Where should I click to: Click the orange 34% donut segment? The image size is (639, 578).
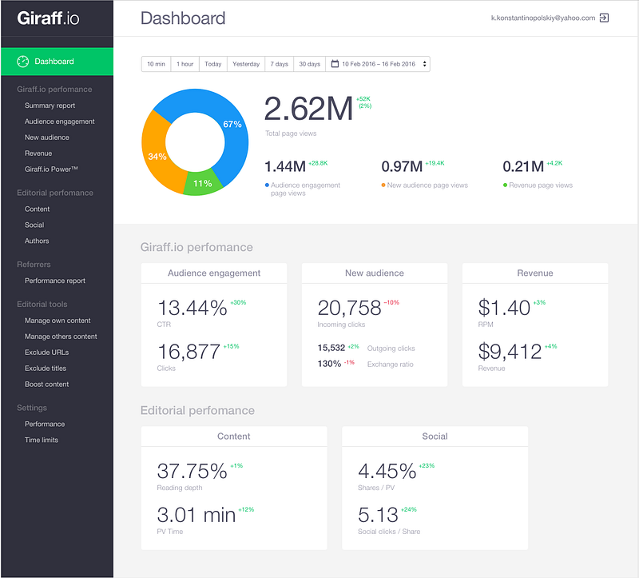157,155
